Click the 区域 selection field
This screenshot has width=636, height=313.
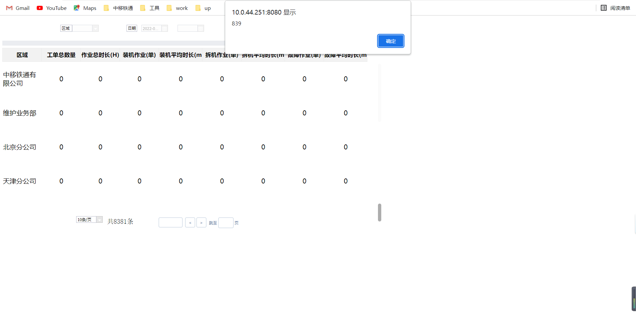click(82, 28)
